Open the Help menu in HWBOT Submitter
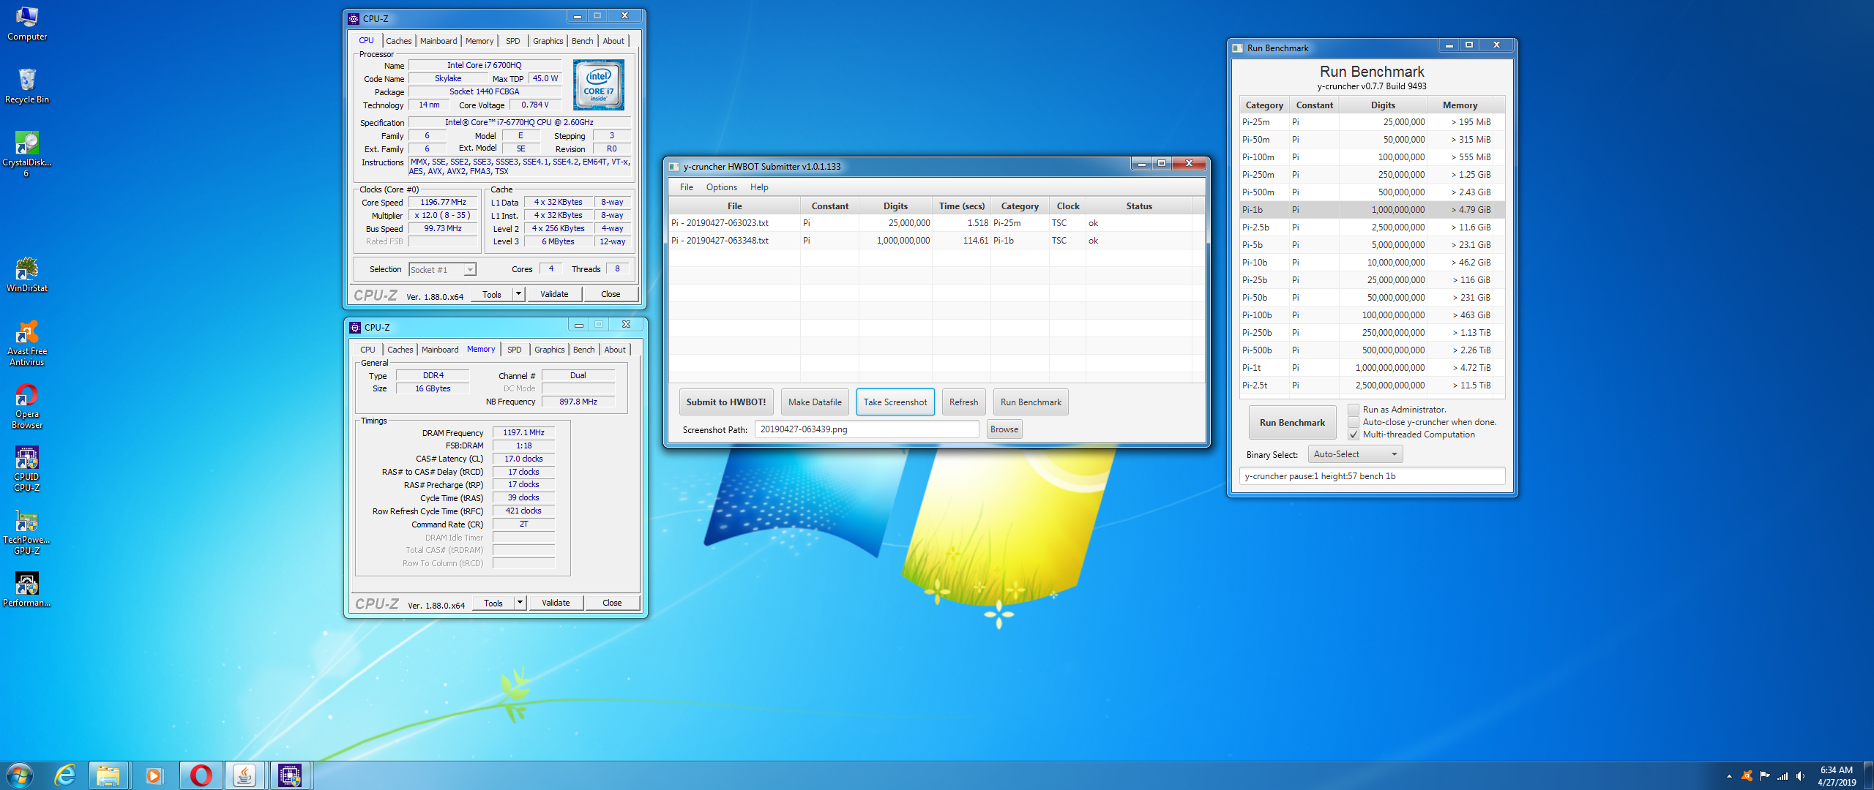Viewport: 1874px width, 790px height. click(x=759, y=187)
